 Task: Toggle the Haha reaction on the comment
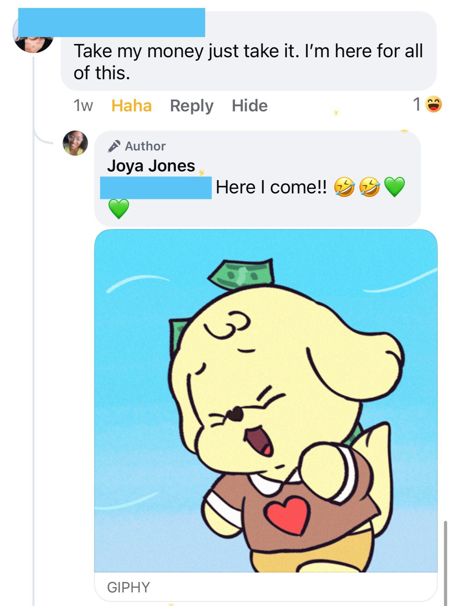(x=132, y=105)
